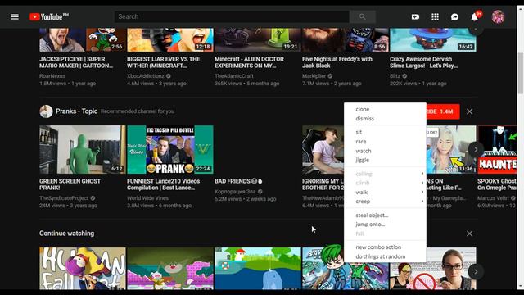Viewport: 524px width, 295px height.
Task: Open the Pranks - Topic channel title
Action: tap(76, 111)
